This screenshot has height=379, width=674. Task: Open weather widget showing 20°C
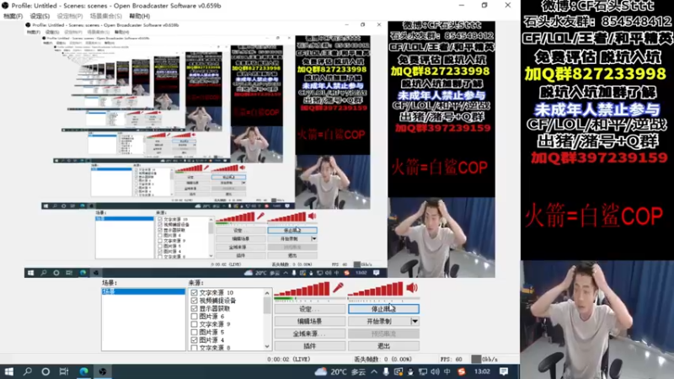coord(340,371)
